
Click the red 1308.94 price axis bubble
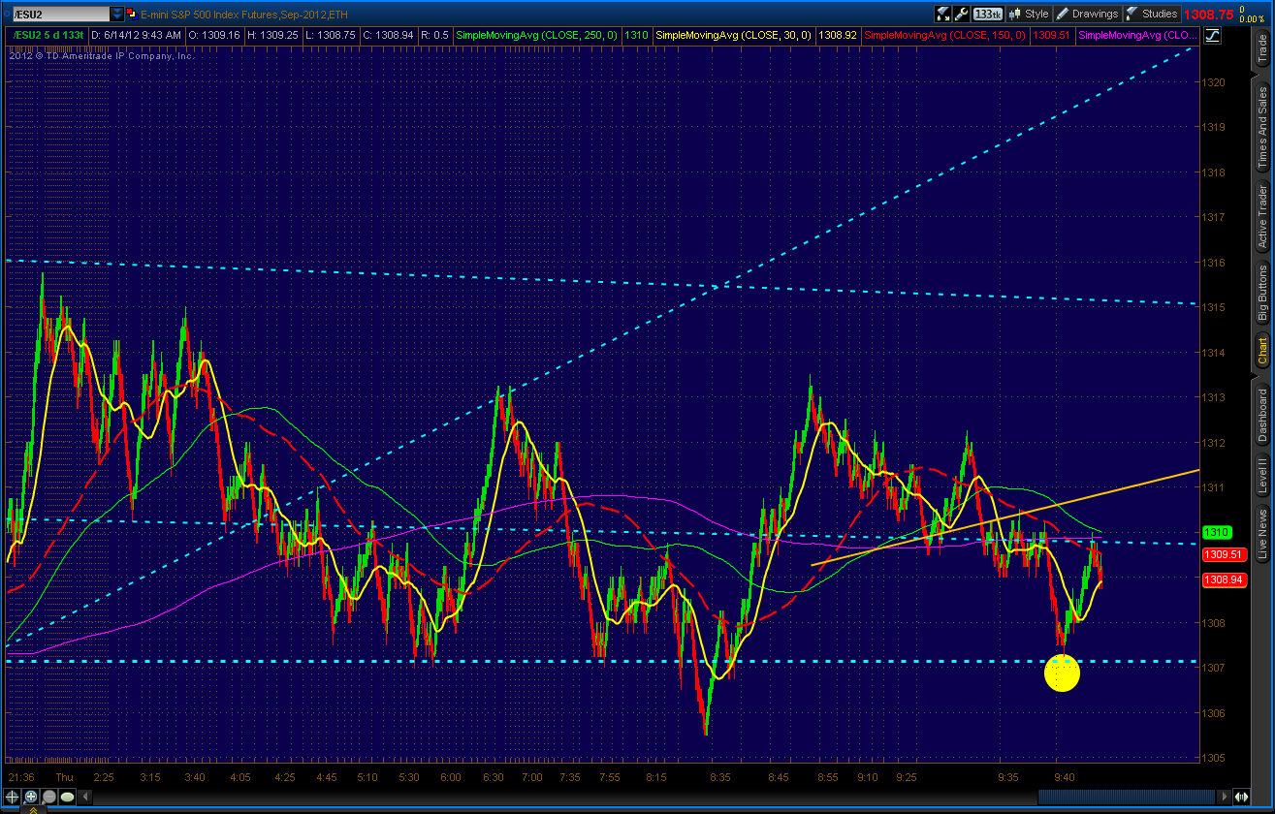(1223, 579)
